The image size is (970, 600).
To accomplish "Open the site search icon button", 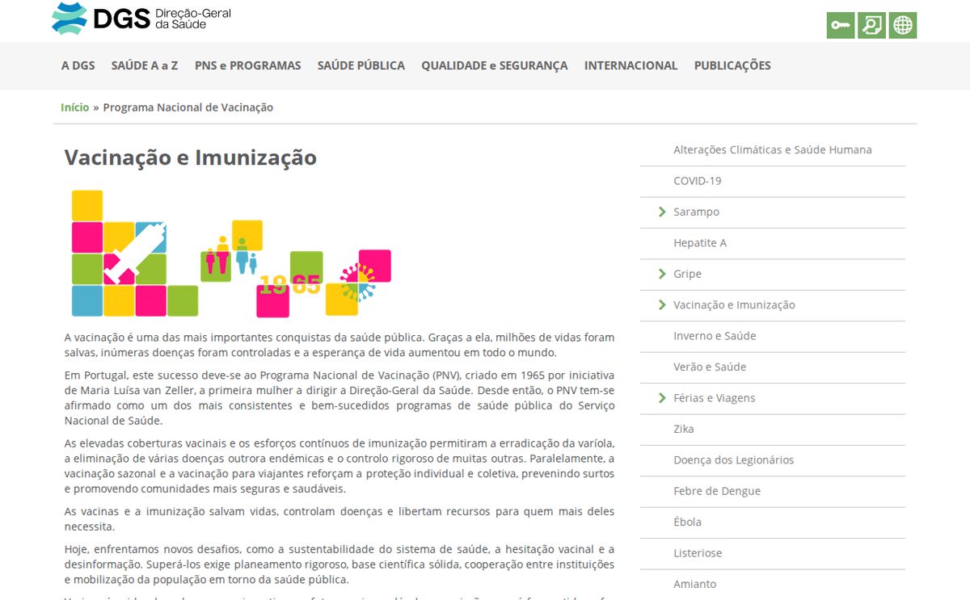I will (871, 25).
